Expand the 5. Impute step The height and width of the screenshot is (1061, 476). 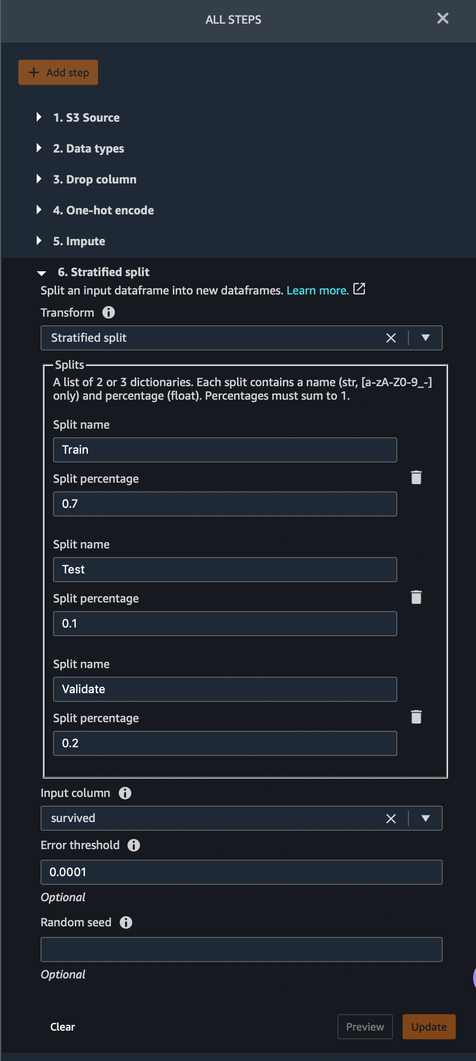point(70,241)
